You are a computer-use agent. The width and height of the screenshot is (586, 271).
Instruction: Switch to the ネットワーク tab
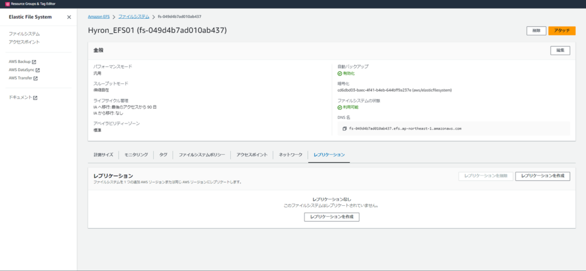point(290,155)
